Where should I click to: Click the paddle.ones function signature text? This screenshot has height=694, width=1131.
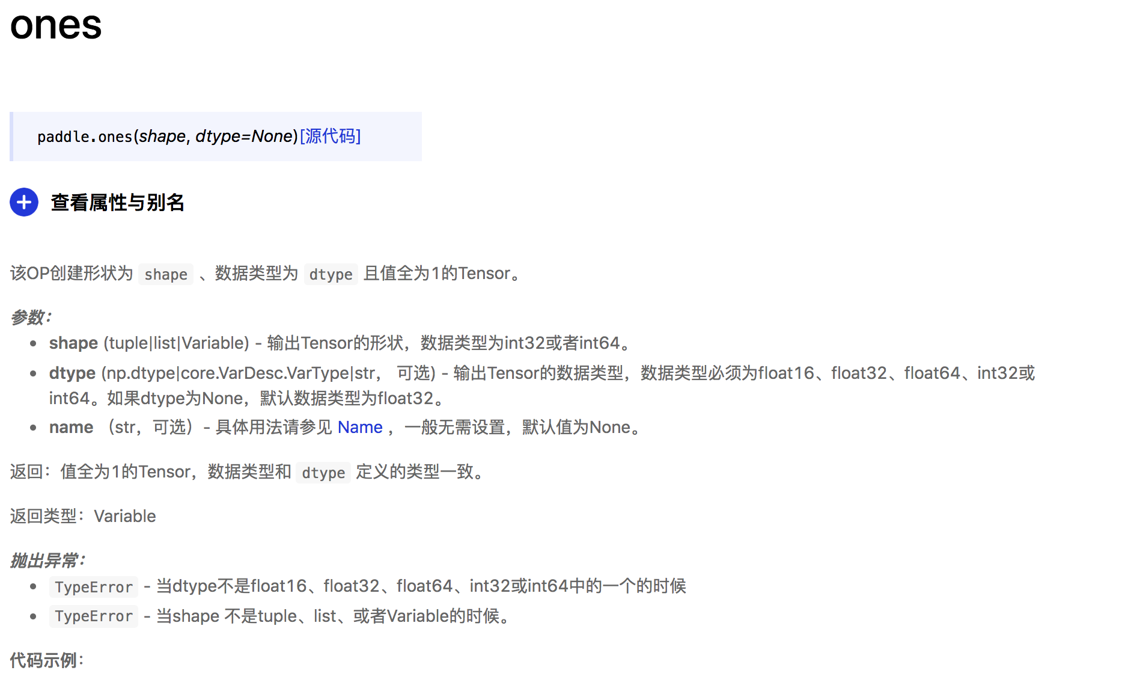[x=168, y=137]
